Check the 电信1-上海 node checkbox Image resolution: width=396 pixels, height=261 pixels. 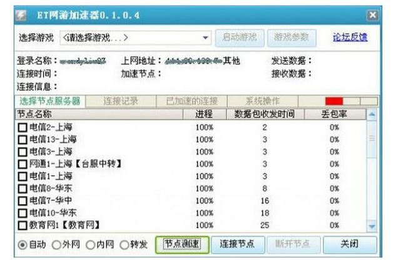point(23,176)
